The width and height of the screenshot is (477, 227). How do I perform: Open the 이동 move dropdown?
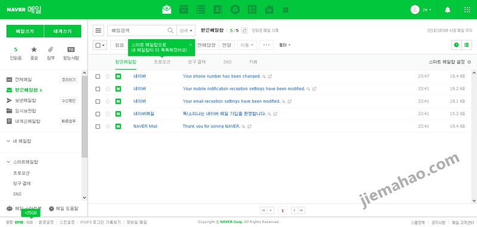coord(247,45)
